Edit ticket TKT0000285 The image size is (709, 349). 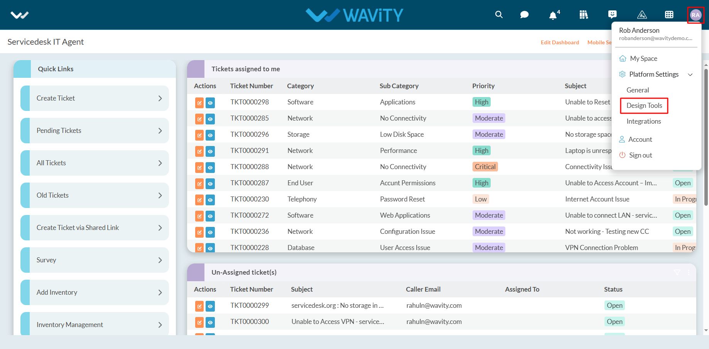click(199, 119)
